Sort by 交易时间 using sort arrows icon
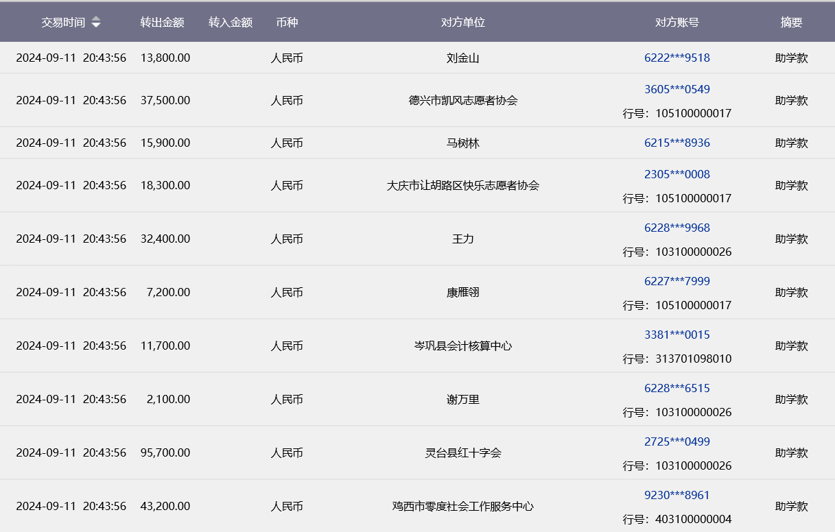Screen dimensions: 835x532 (x=96, y=23)
